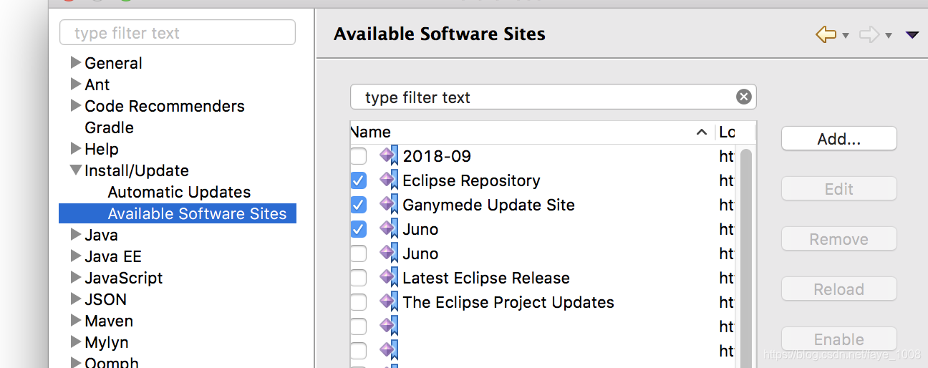This screenshot has width=928, height=368.
Task: Click the Reload button
Action: pos(839,289)
